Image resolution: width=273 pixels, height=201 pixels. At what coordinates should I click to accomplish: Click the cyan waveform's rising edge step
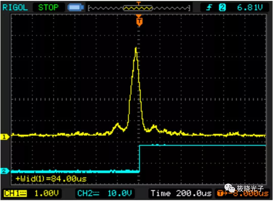139,159
